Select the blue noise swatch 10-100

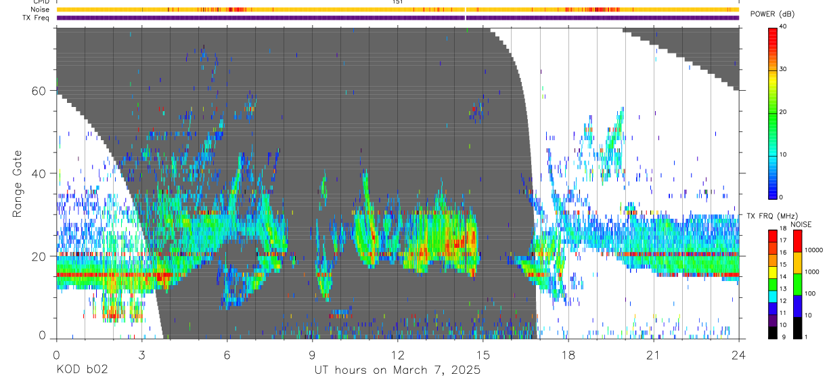[x=796, y=305]
